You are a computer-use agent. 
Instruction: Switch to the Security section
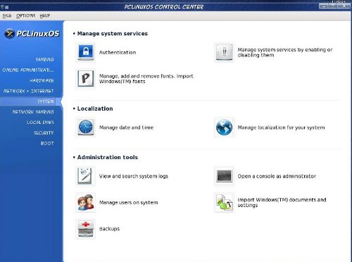(44, 133)
